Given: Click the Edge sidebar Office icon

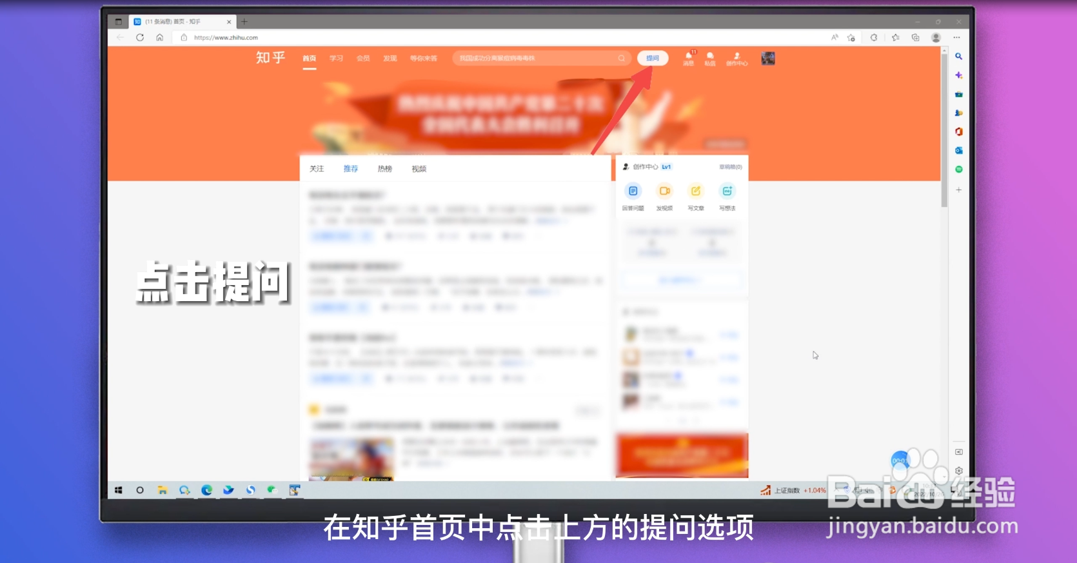Looking at the screenshot, I should point(959,132).
